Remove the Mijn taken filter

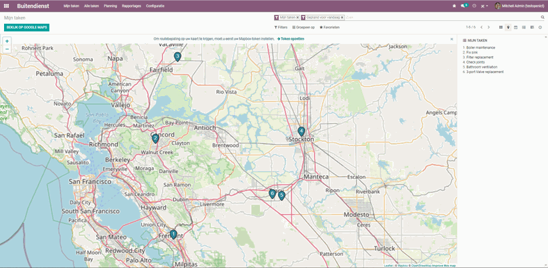[x=298, y=18]
